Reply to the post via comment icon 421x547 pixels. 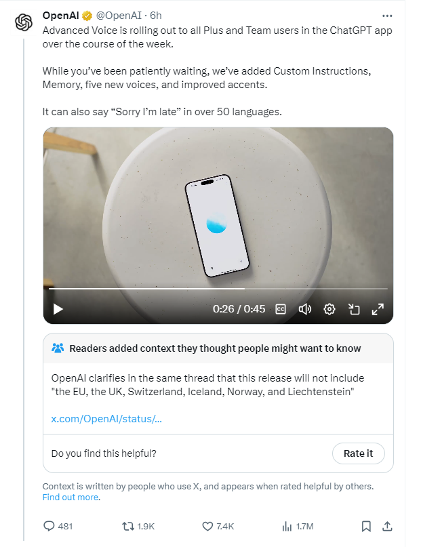(x=49, y=526)
